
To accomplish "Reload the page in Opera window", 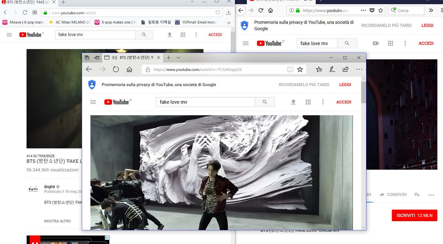I will [25, 13].
